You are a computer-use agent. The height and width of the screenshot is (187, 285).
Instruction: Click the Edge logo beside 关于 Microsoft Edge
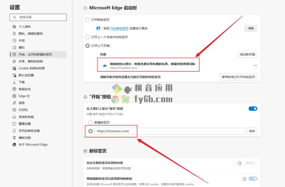pyautogui.click(x=14, y=145)
